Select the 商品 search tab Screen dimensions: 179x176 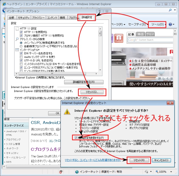140,34
